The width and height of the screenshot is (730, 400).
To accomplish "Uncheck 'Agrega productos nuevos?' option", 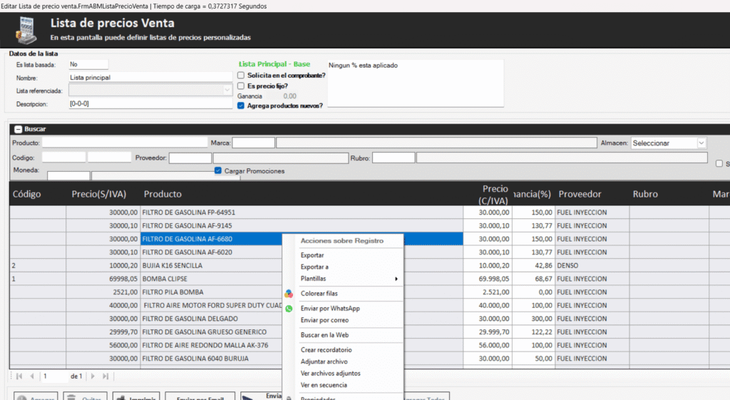I will click(x=242, y=106).
